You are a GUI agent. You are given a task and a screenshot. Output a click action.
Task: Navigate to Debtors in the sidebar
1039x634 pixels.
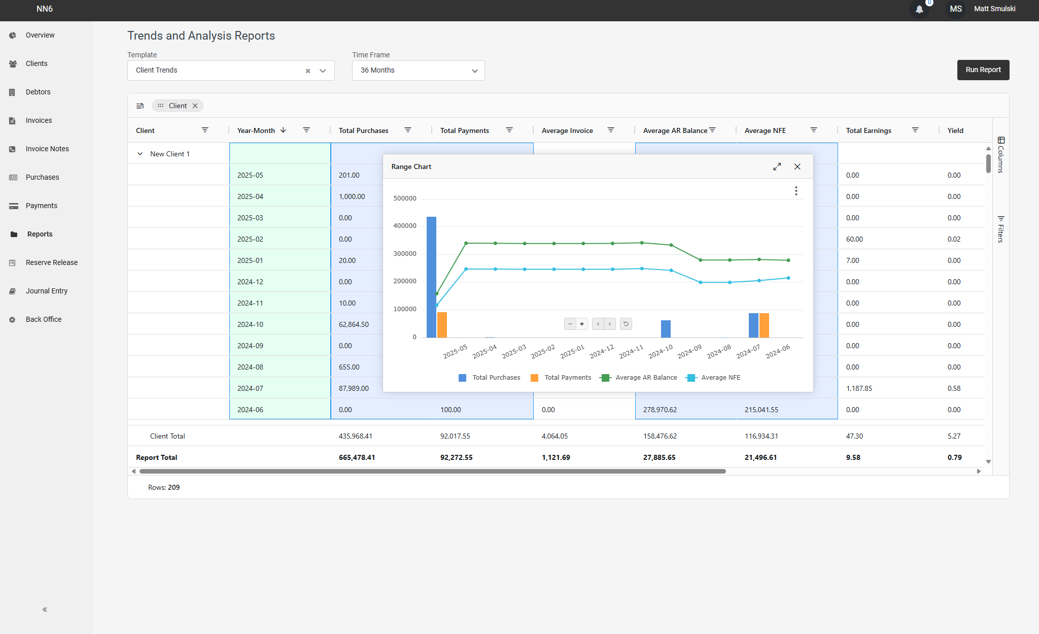click(38, 91)
